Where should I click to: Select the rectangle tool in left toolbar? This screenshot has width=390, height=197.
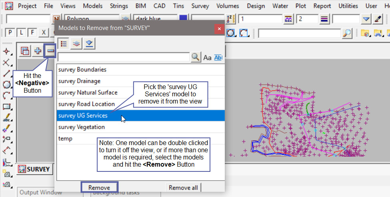6,107
